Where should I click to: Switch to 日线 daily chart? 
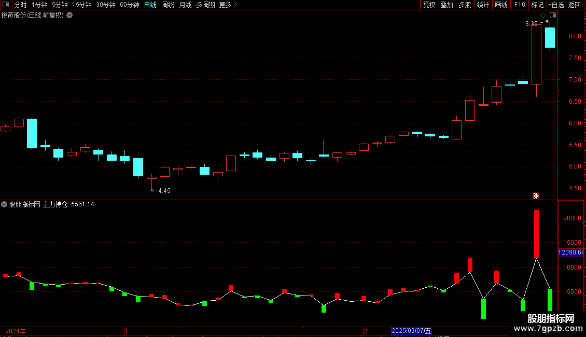[150, 5]
